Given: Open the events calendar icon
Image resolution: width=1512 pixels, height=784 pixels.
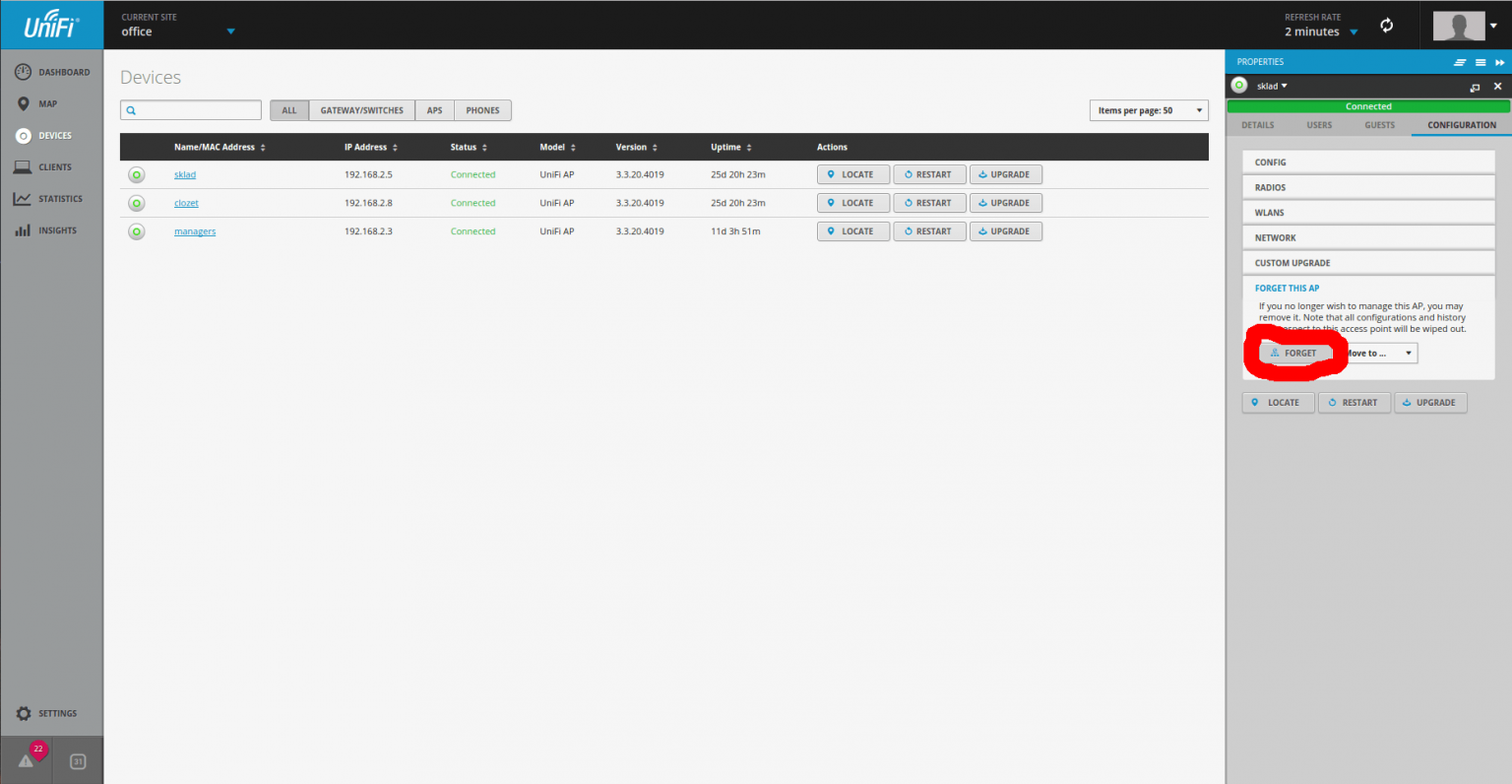Looking at the screenshot, I should [x=78, y=761].
